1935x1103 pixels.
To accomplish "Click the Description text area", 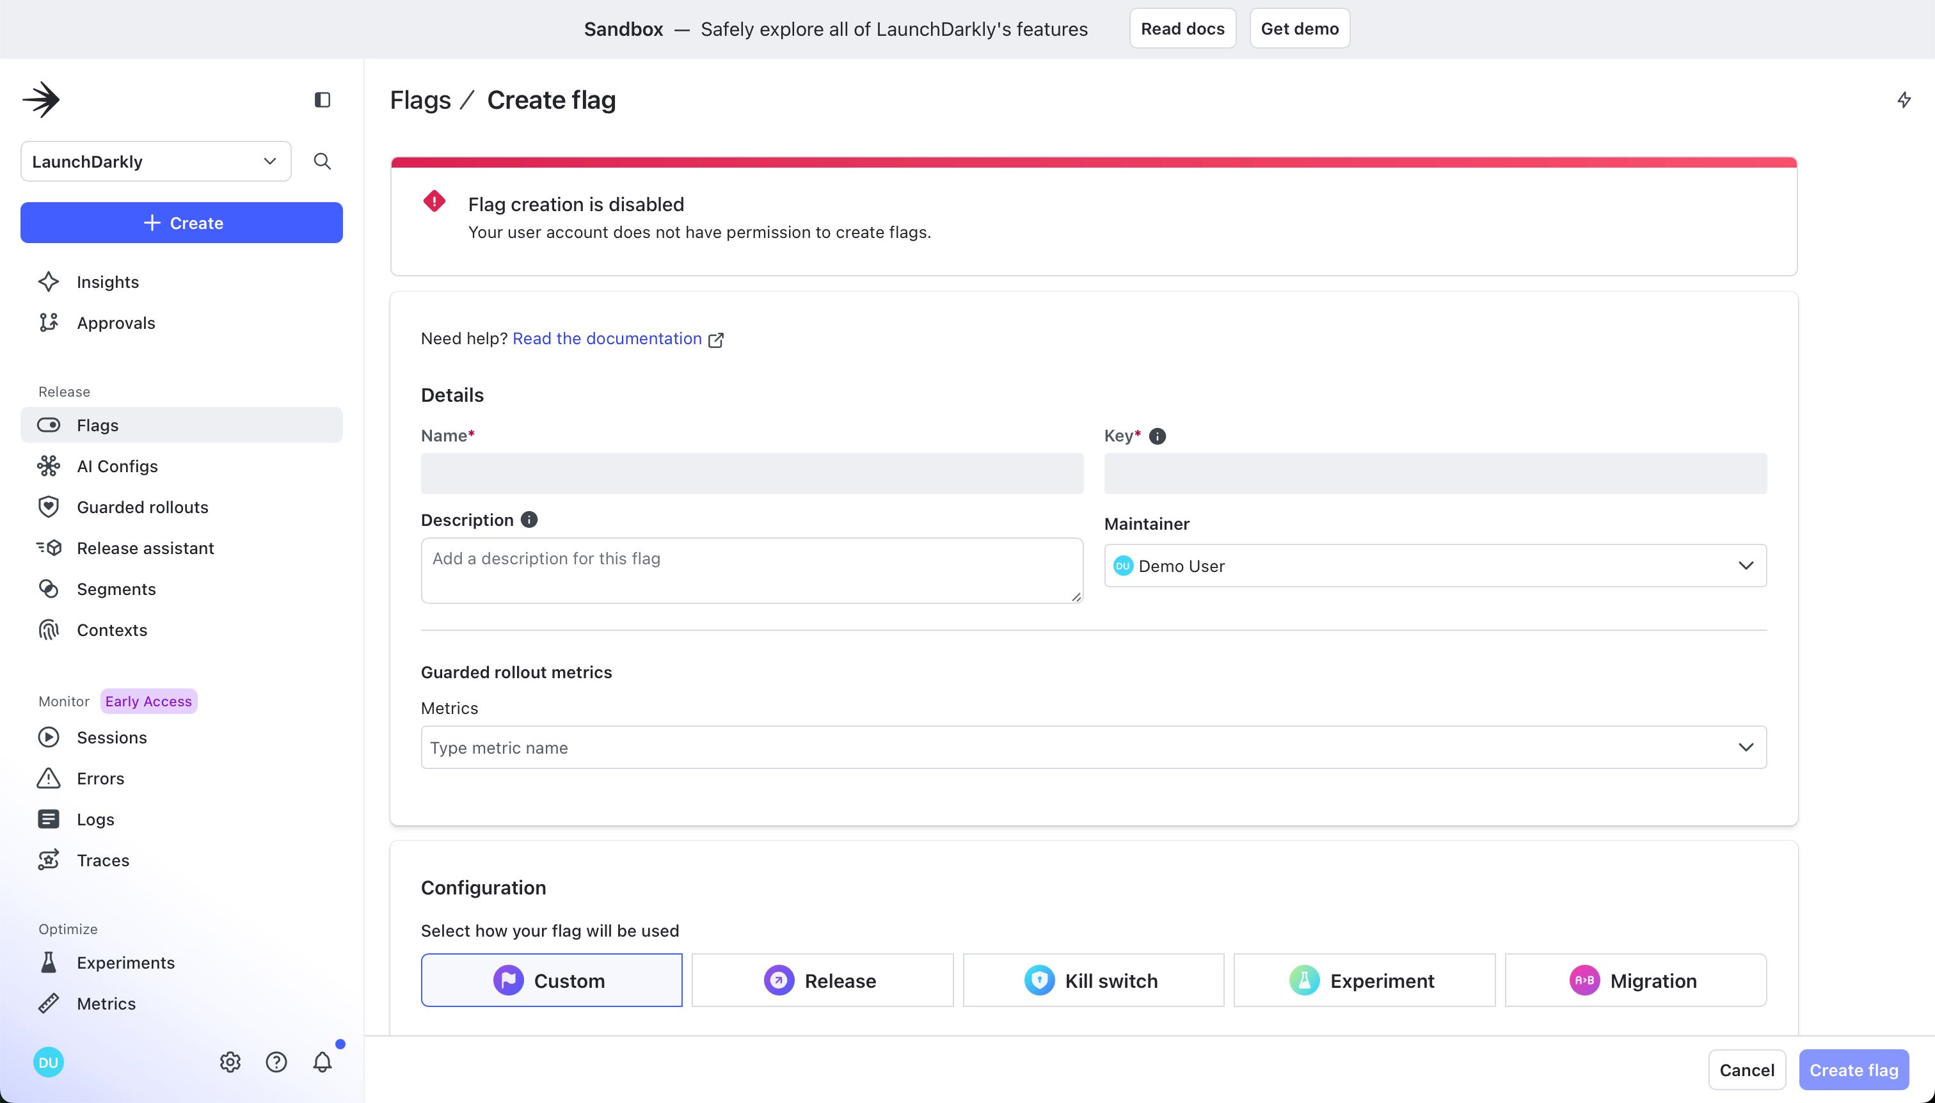I will pyautogui.click(x=752, y=571).
